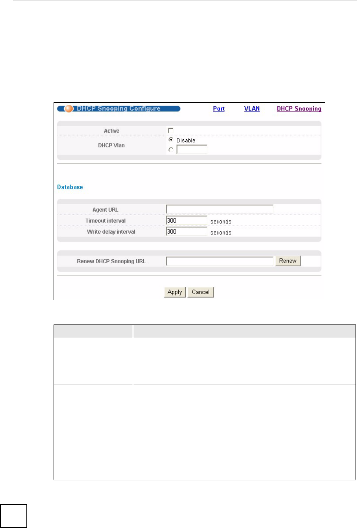Click the DHCP Vlan label
Viewport: 357px width, 528px height.
pyautogui.click(x=112, y=145)
